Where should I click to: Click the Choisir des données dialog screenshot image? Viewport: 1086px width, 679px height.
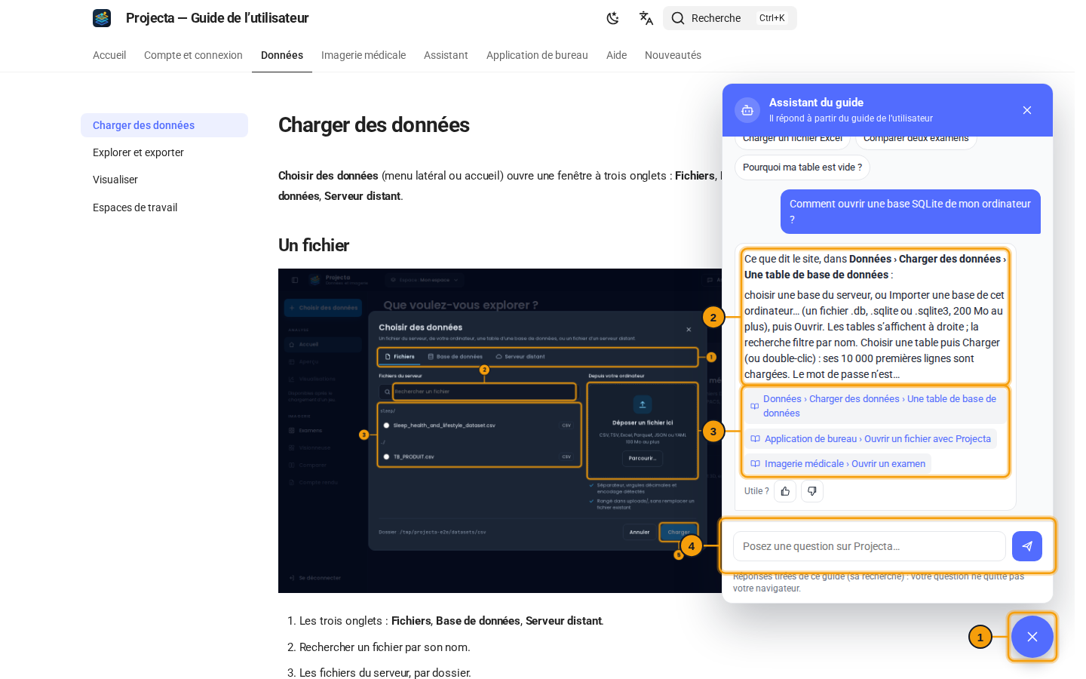tap(500, 431)
